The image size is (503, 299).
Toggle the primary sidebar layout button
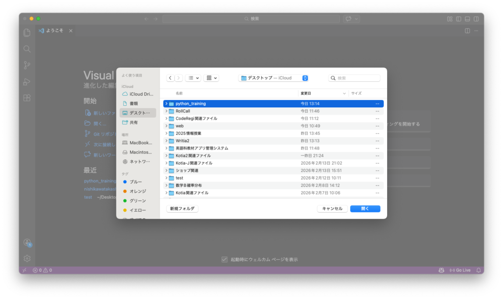pyautogui.click(x=458, y=19)
